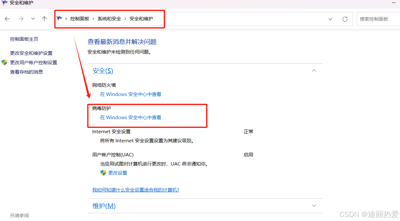Click the 启用 status text

[x=248, y=155]
